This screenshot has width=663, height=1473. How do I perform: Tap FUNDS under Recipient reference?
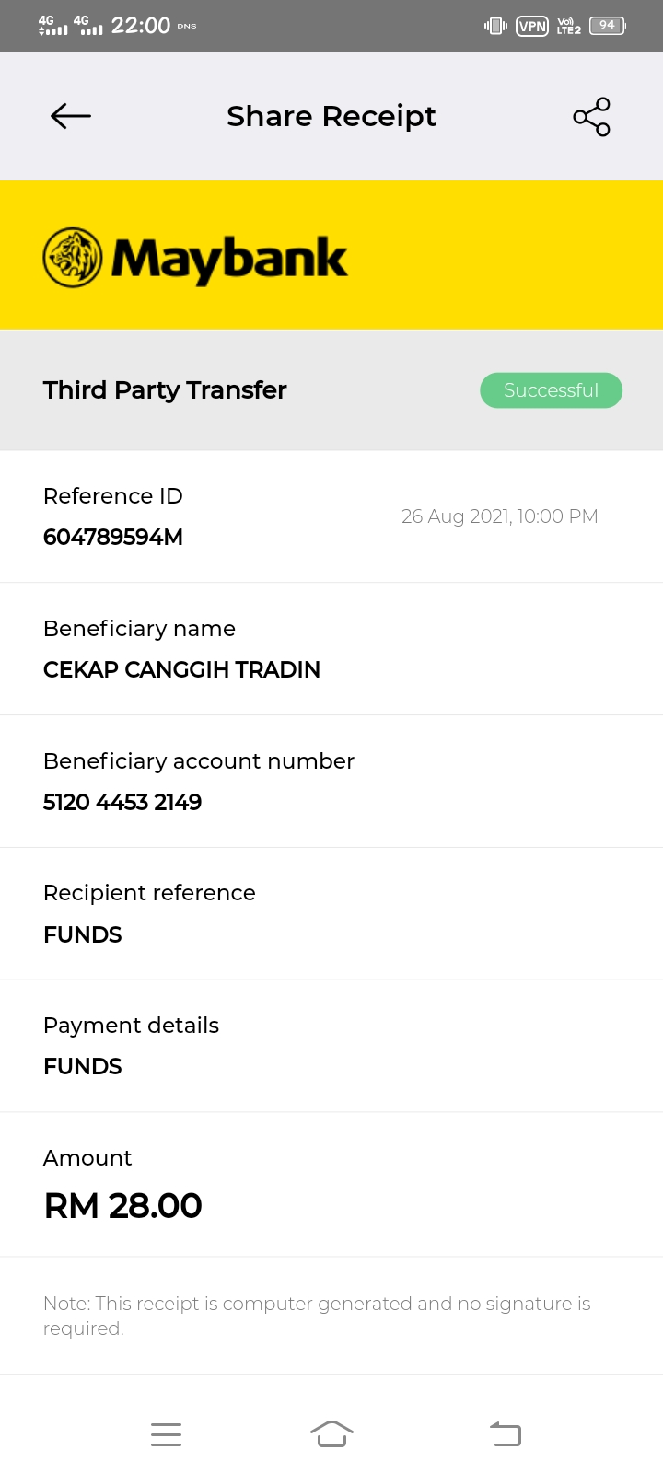[83, 934]
